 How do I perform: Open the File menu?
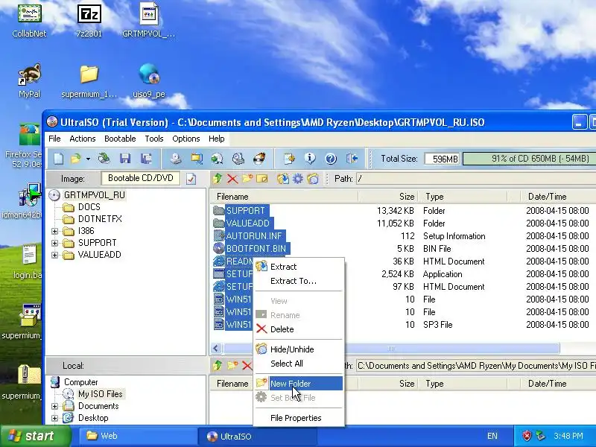click(54, 139)
